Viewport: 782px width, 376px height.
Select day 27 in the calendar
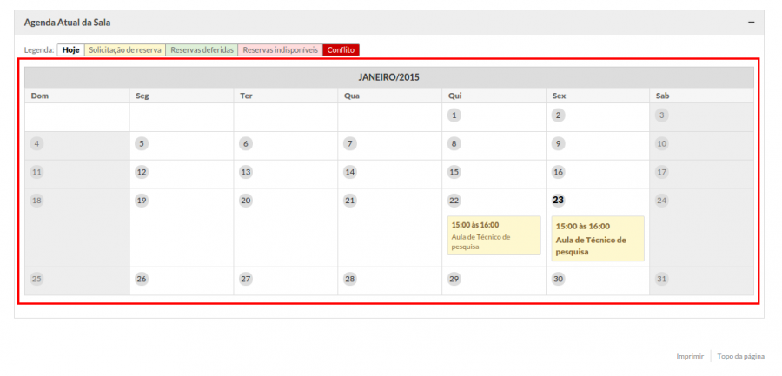pyautogui.click(x=245, y=280)
